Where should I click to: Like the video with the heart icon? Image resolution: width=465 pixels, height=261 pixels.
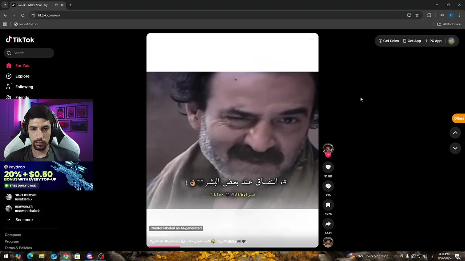click(328, 167)
